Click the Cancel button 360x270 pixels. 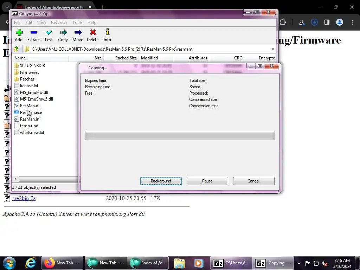point(253,181)
